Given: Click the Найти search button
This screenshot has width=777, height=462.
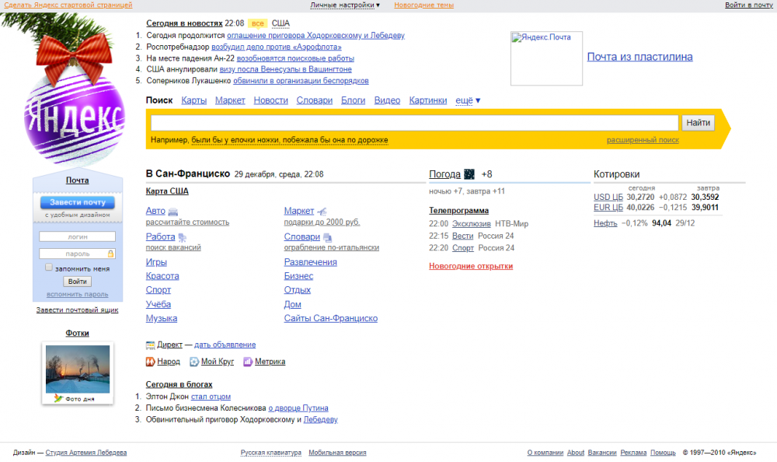Looking at the screenshot, I should [x=699, y=123].
